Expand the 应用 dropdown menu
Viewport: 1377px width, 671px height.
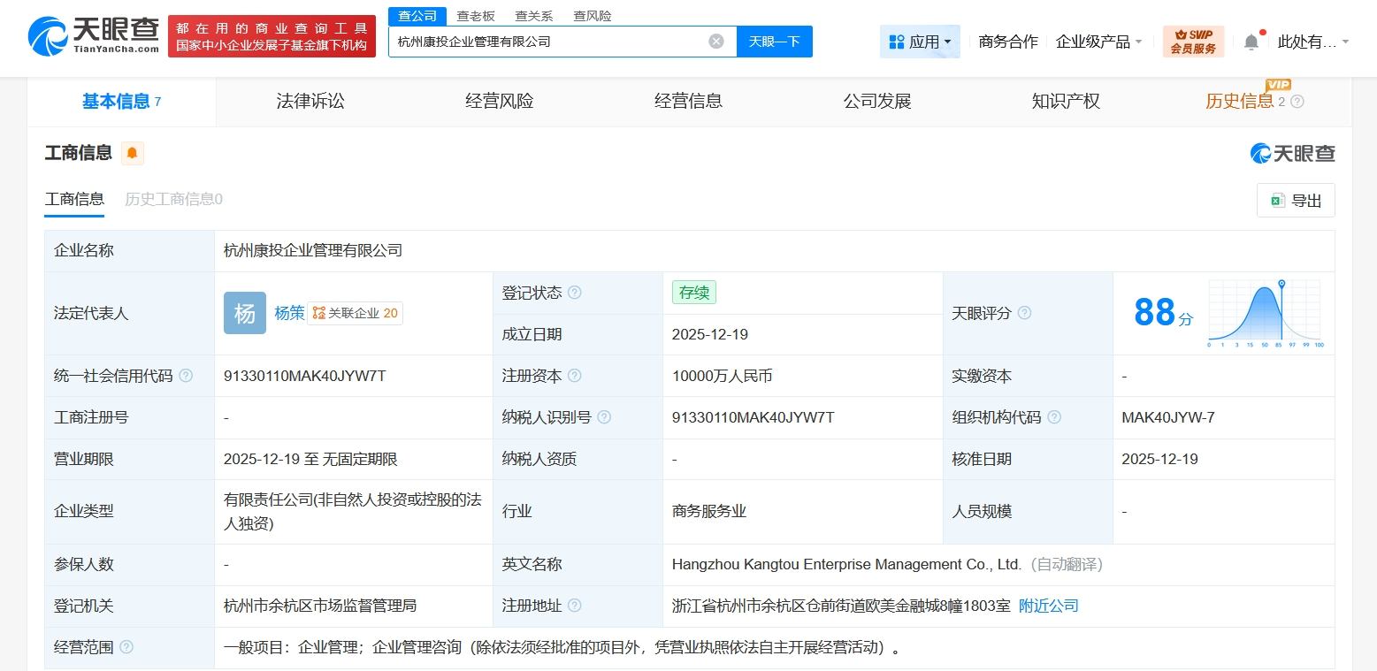(x=920, y=42)
